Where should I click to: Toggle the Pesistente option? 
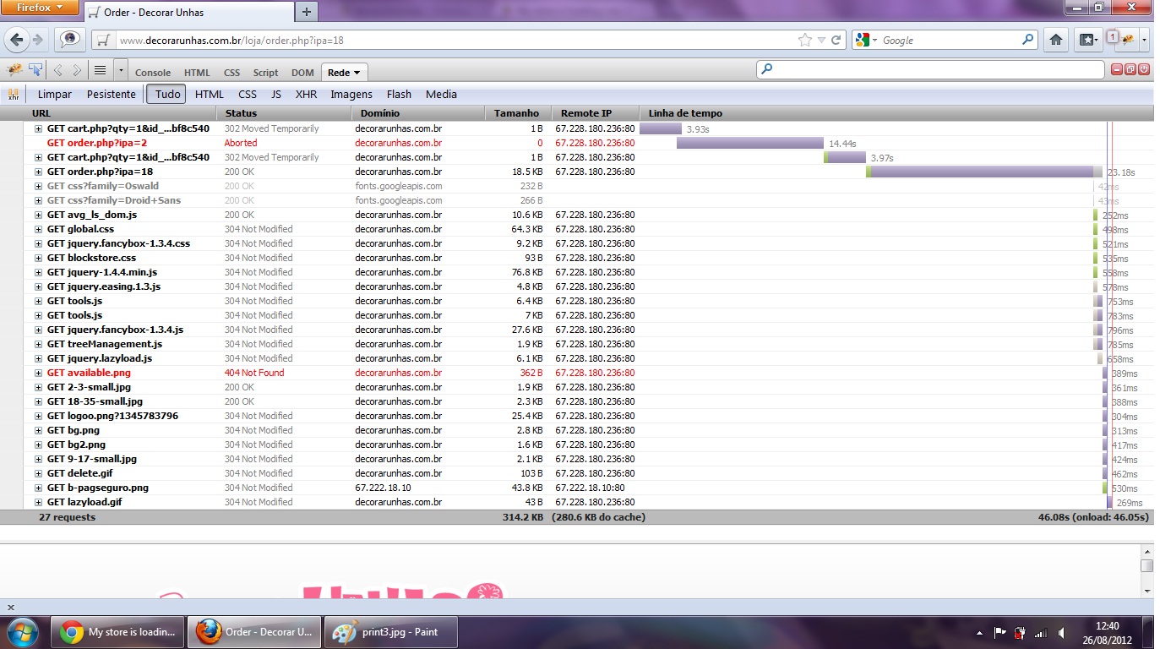[112, 95]
